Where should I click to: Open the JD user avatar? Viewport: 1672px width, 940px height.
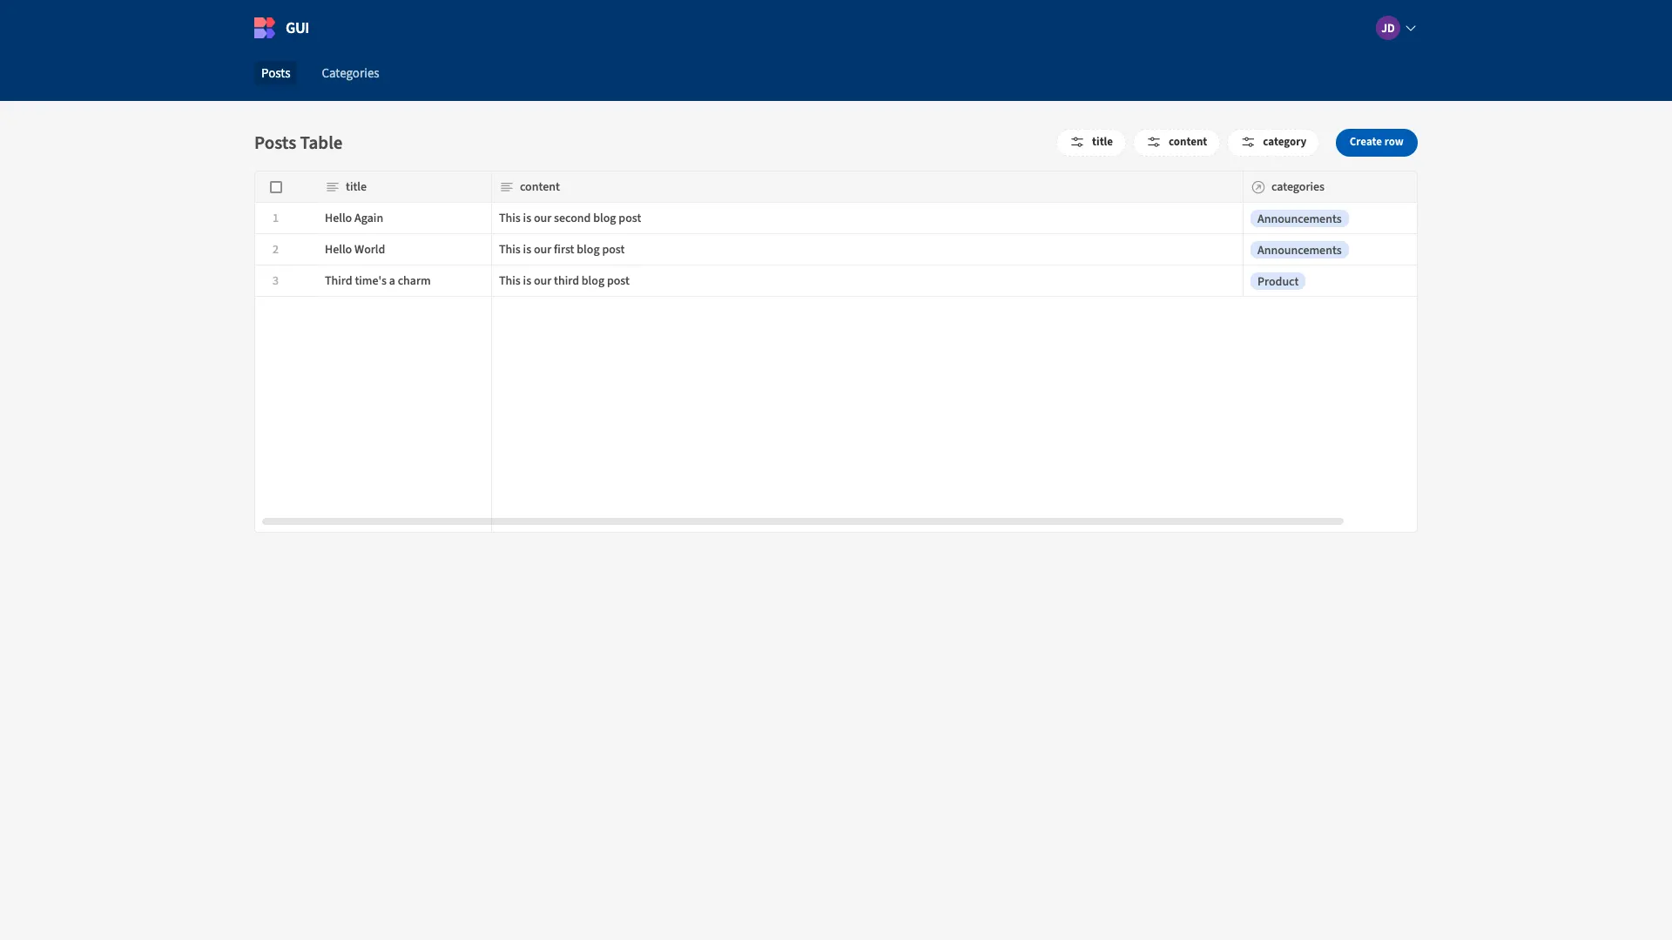(1387, 28)
